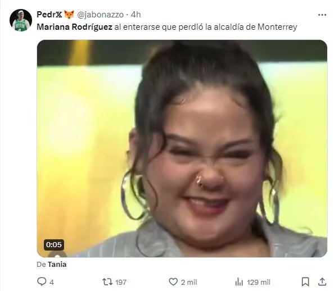Viewport: 335px width, 291px height.
Task: Bookmark this tweet with the bookmark icon
Action: 305,282
